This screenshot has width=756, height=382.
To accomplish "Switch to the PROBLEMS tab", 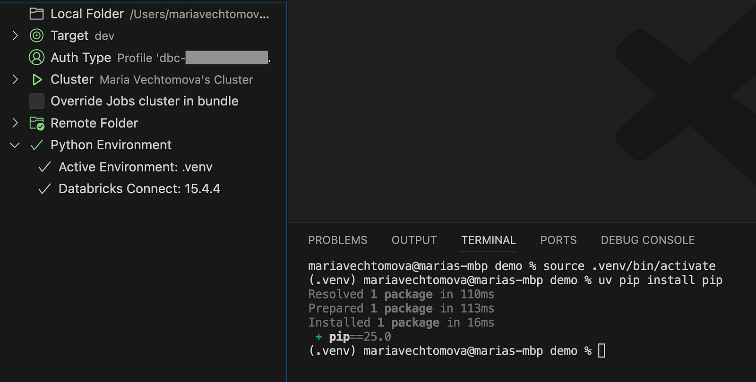I will click(337, 240).
